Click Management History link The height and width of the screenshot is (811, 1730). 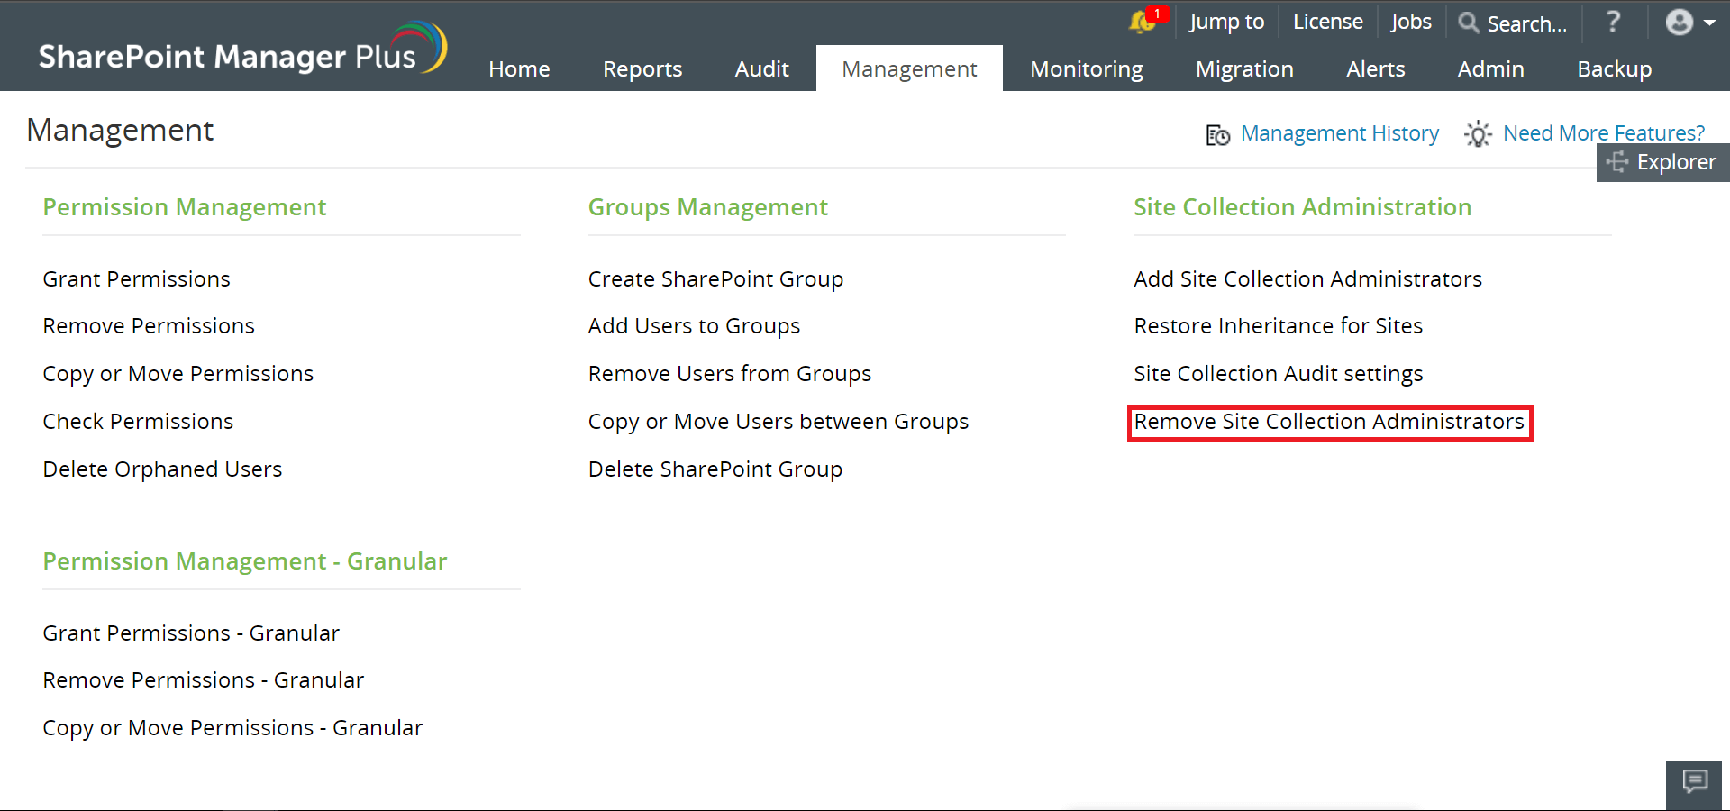(x=1340, y=132)
